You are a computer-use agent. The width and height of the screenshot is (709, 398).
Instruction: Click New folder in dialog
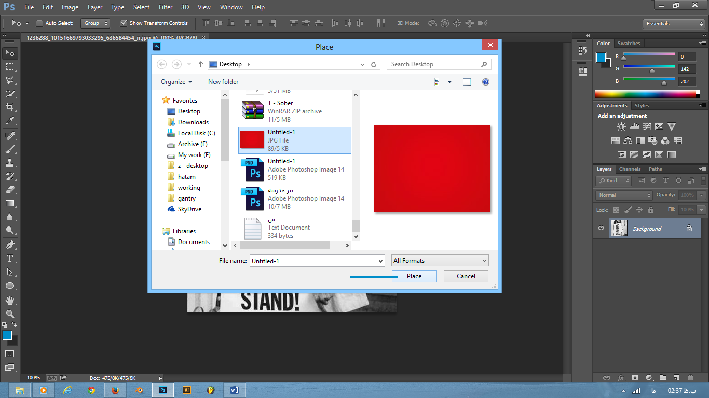(x=223, y=82)
